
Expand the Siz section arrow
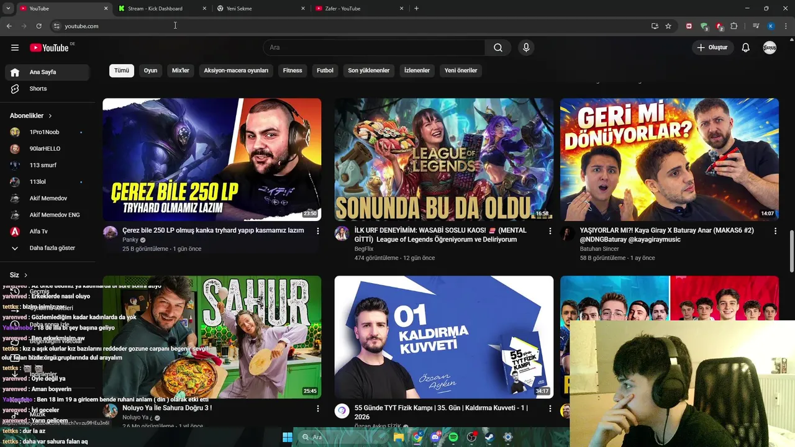pyautogui.click(x=26, y=275)
